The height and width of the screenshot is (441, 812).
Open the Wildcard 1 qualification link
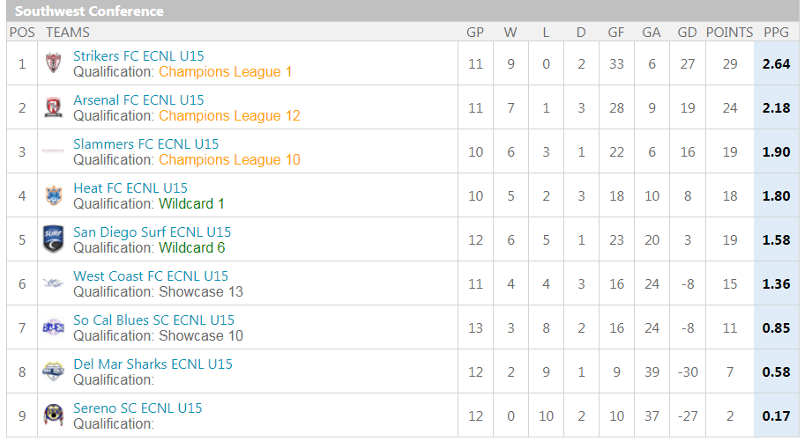(x=191, y=204)
